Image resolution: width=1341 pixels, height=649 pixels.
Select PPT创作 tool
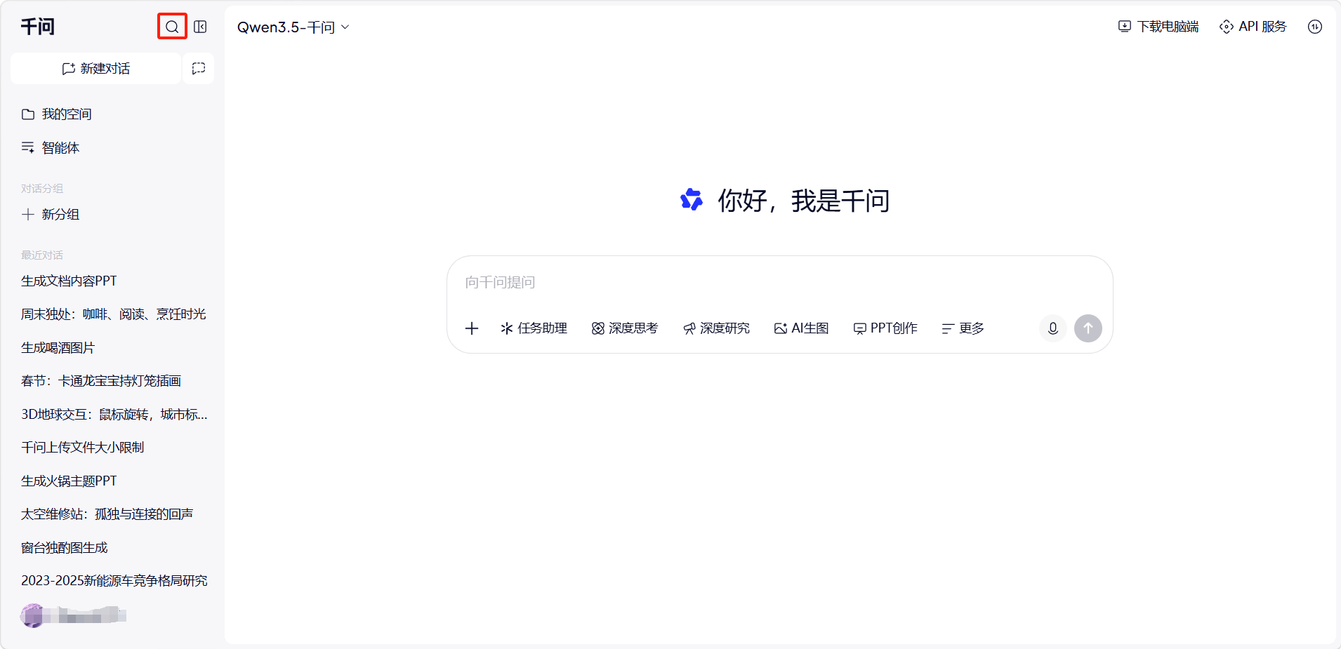[x=885, y=328]
